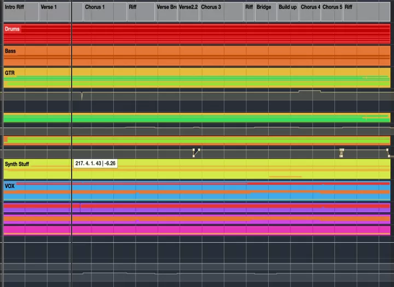394x287 pixels.
Task: Select the Verse Bre arranger section
Action: click(x=166, y=12)
